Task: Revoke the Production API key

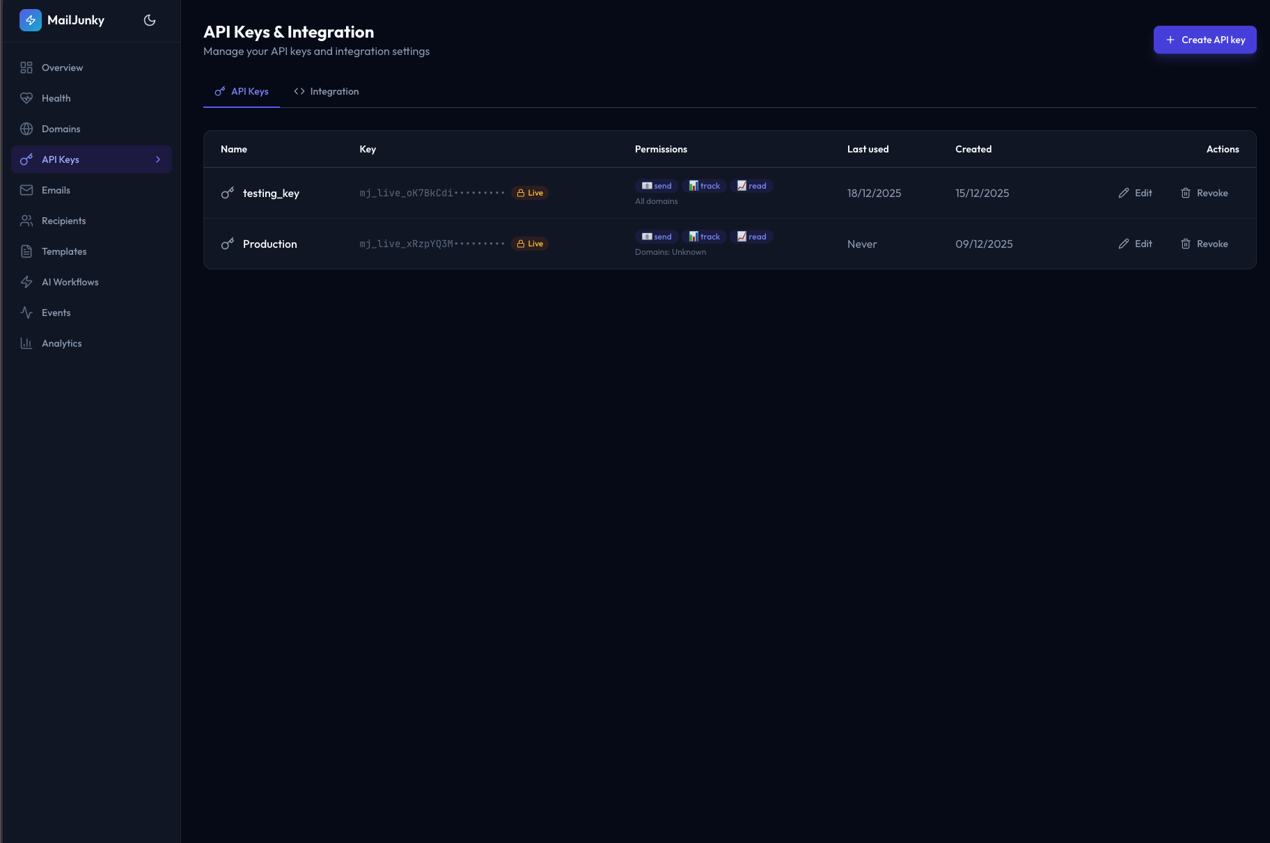Action: (x=1205, y=244)
